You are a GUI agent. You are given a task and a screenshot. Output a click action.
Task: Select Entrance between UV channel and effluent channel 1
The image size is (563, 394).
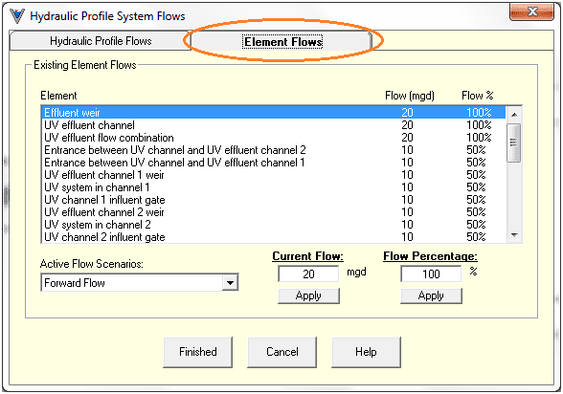click(x=274, y=163)
